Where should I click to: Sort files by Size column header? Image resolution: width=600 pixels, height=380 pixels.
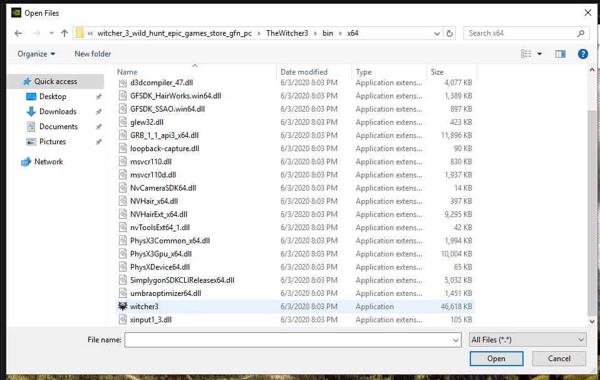pyautogui.click(x=437, y=72)
